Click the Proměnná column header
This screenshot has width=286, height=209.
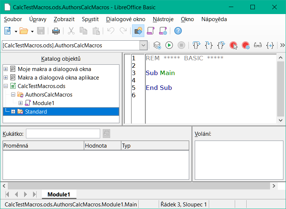pyautogui.click(x=43, y=146)
